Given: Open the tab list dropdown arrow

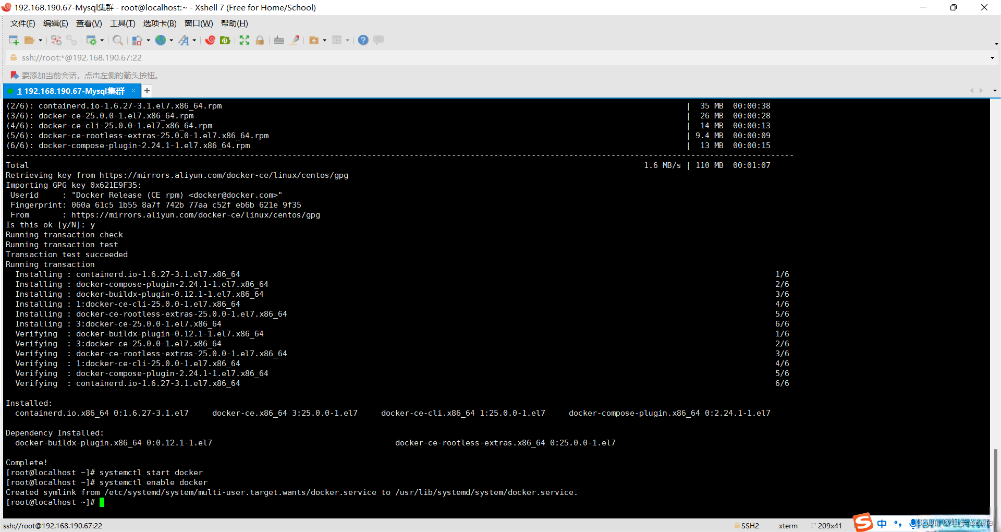Looking at the screenshot, I should pos(995,91).
